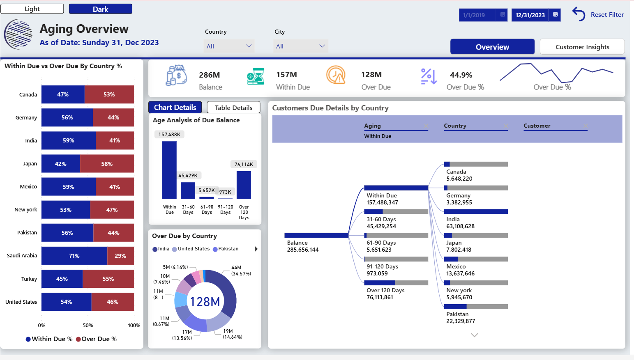Switch to the Table Details tab
634x360 pixels.
tap(233, 107)
